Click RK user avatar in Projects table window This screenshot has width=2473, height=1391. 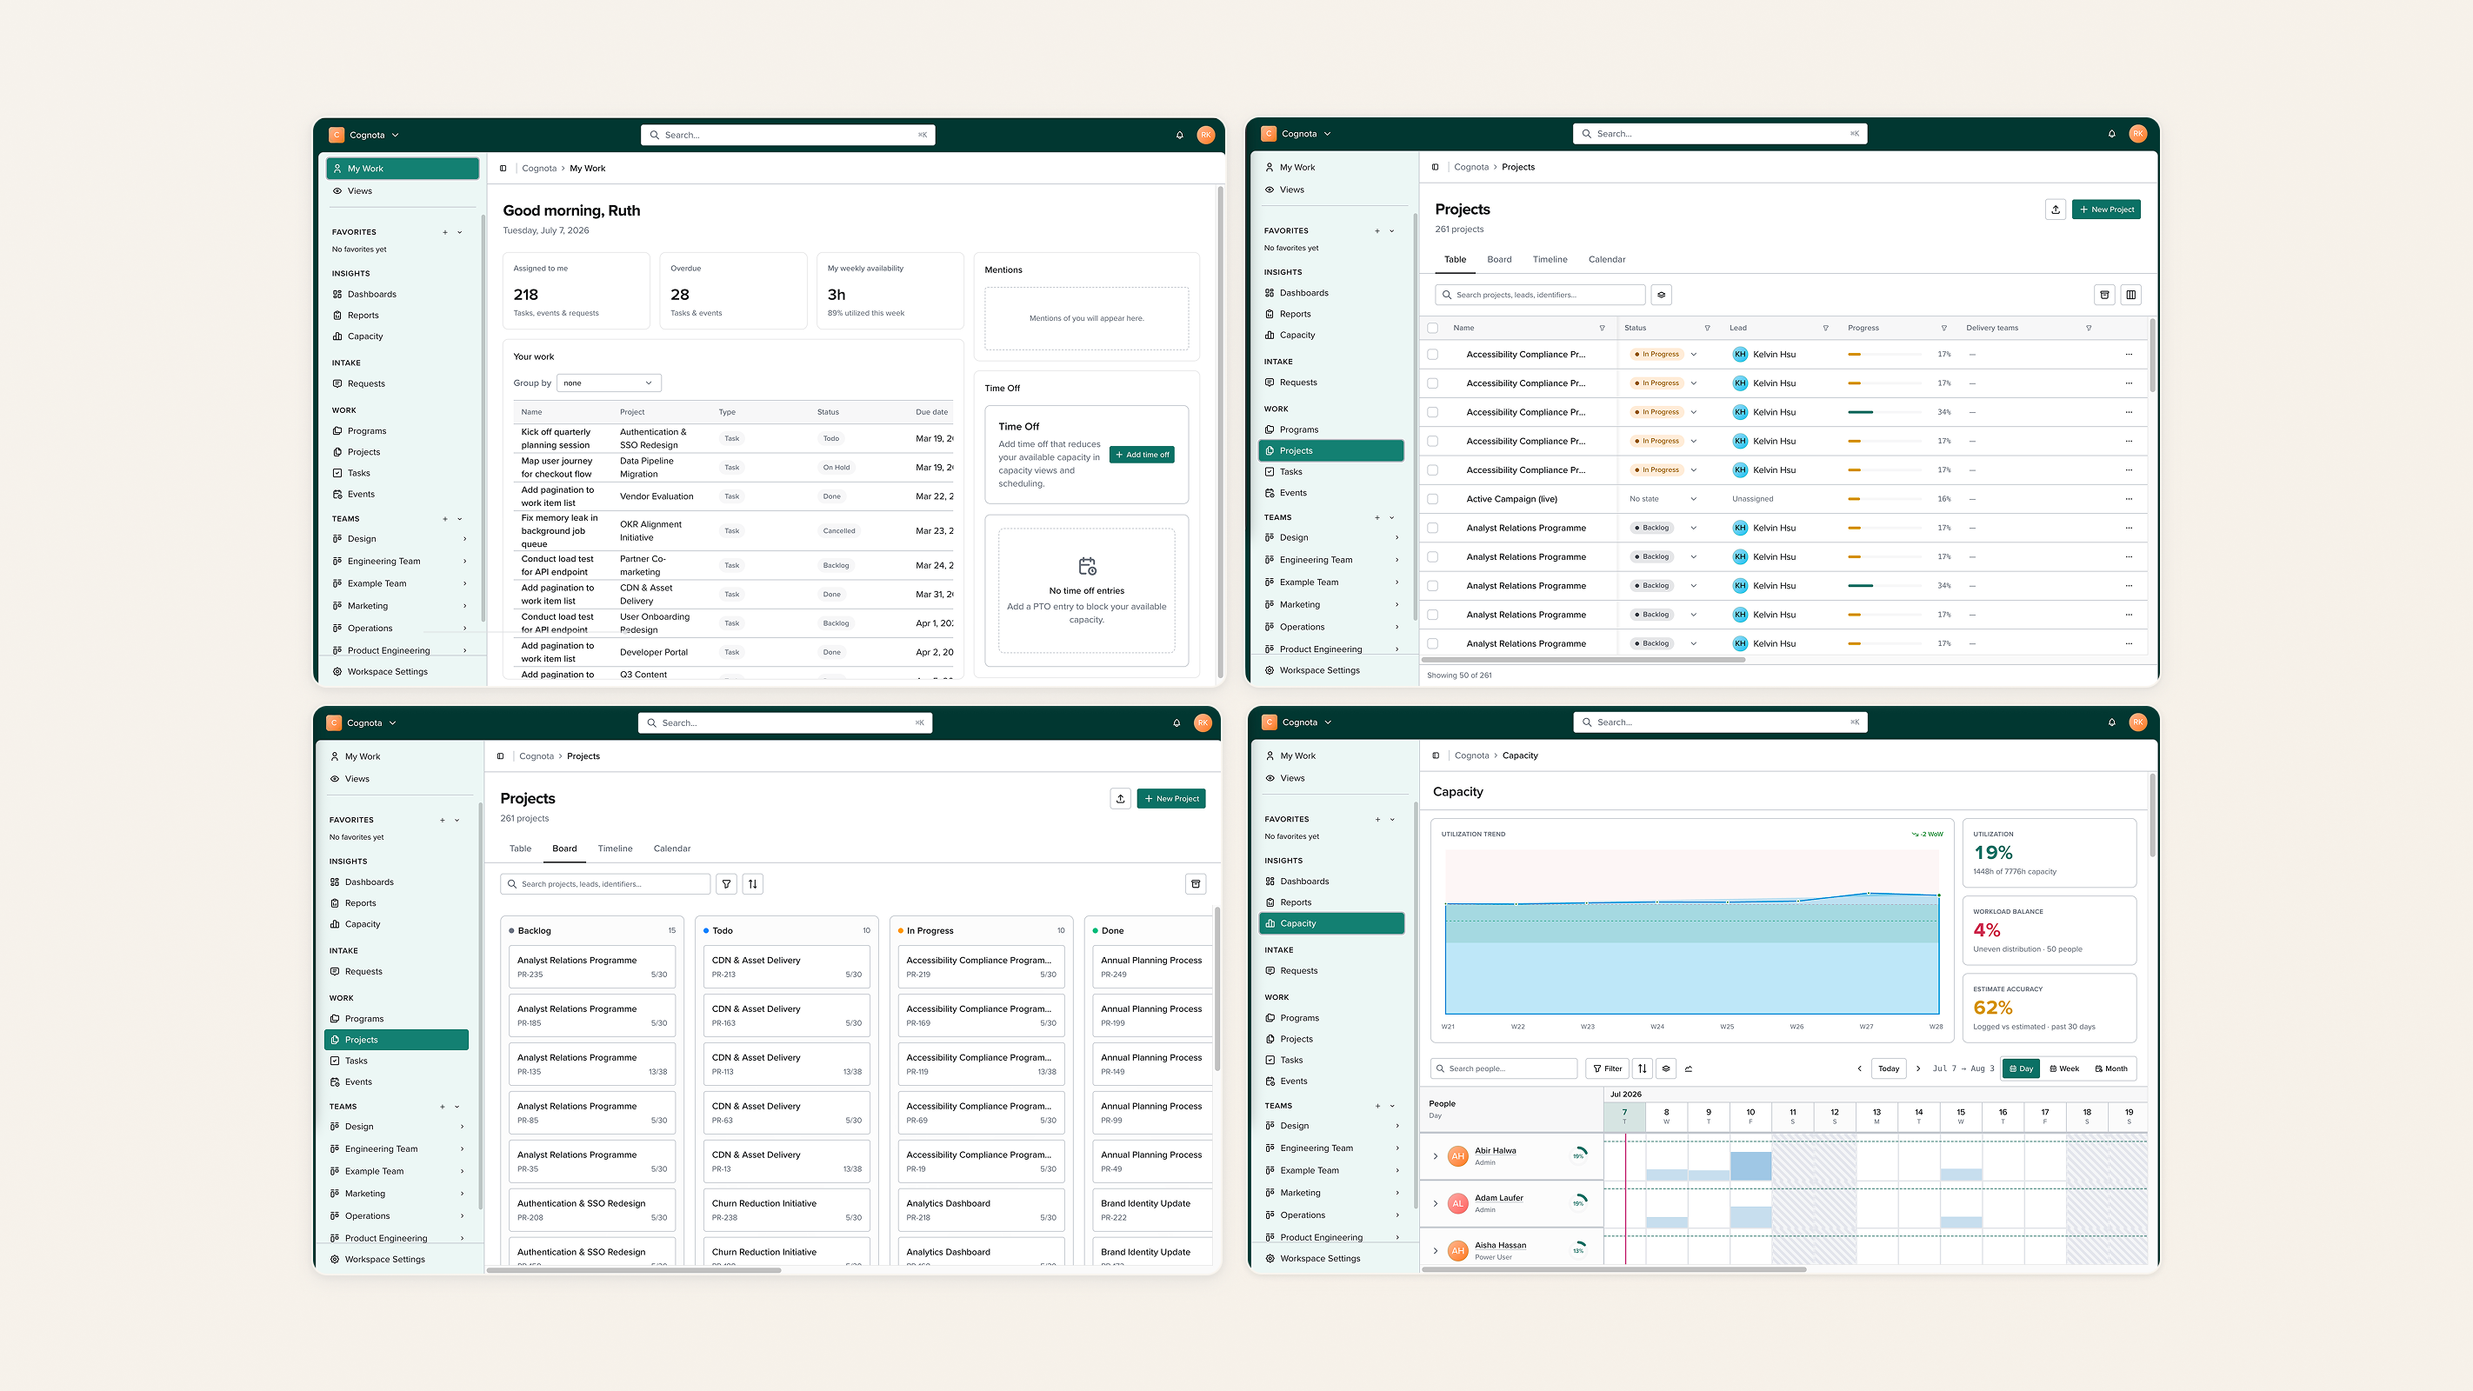(2137, 133)
